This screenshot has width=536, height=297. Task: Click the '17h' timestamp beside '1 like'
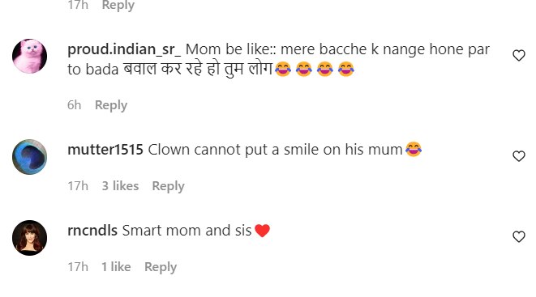coord(78,266)
